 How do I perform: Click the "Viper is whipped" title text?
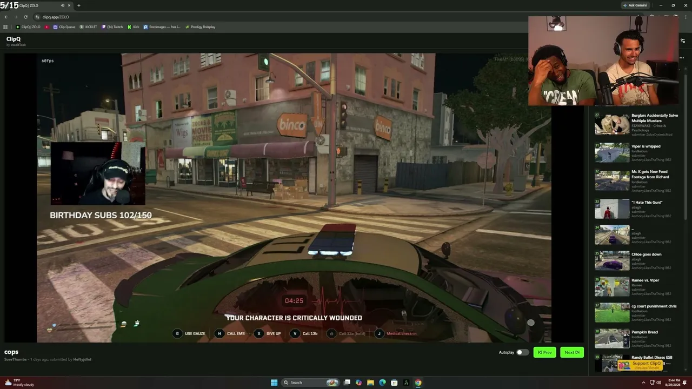pyautogui.click(x=646, y=146)
